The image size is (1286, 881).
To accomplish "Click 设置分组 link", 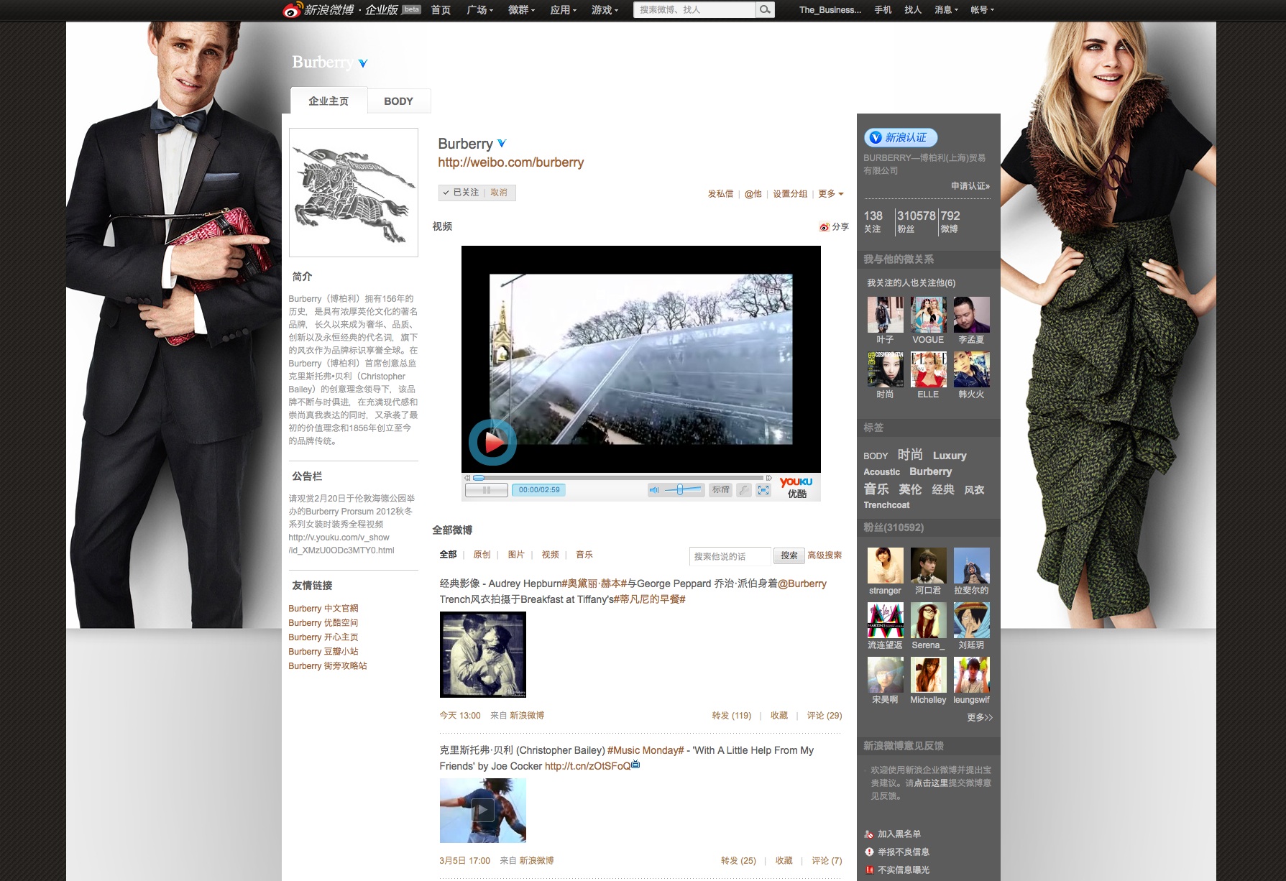I will point(790,194).
